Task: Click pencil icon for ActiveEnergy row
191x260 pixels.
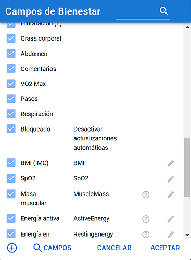Action: (x=171, y=219)
